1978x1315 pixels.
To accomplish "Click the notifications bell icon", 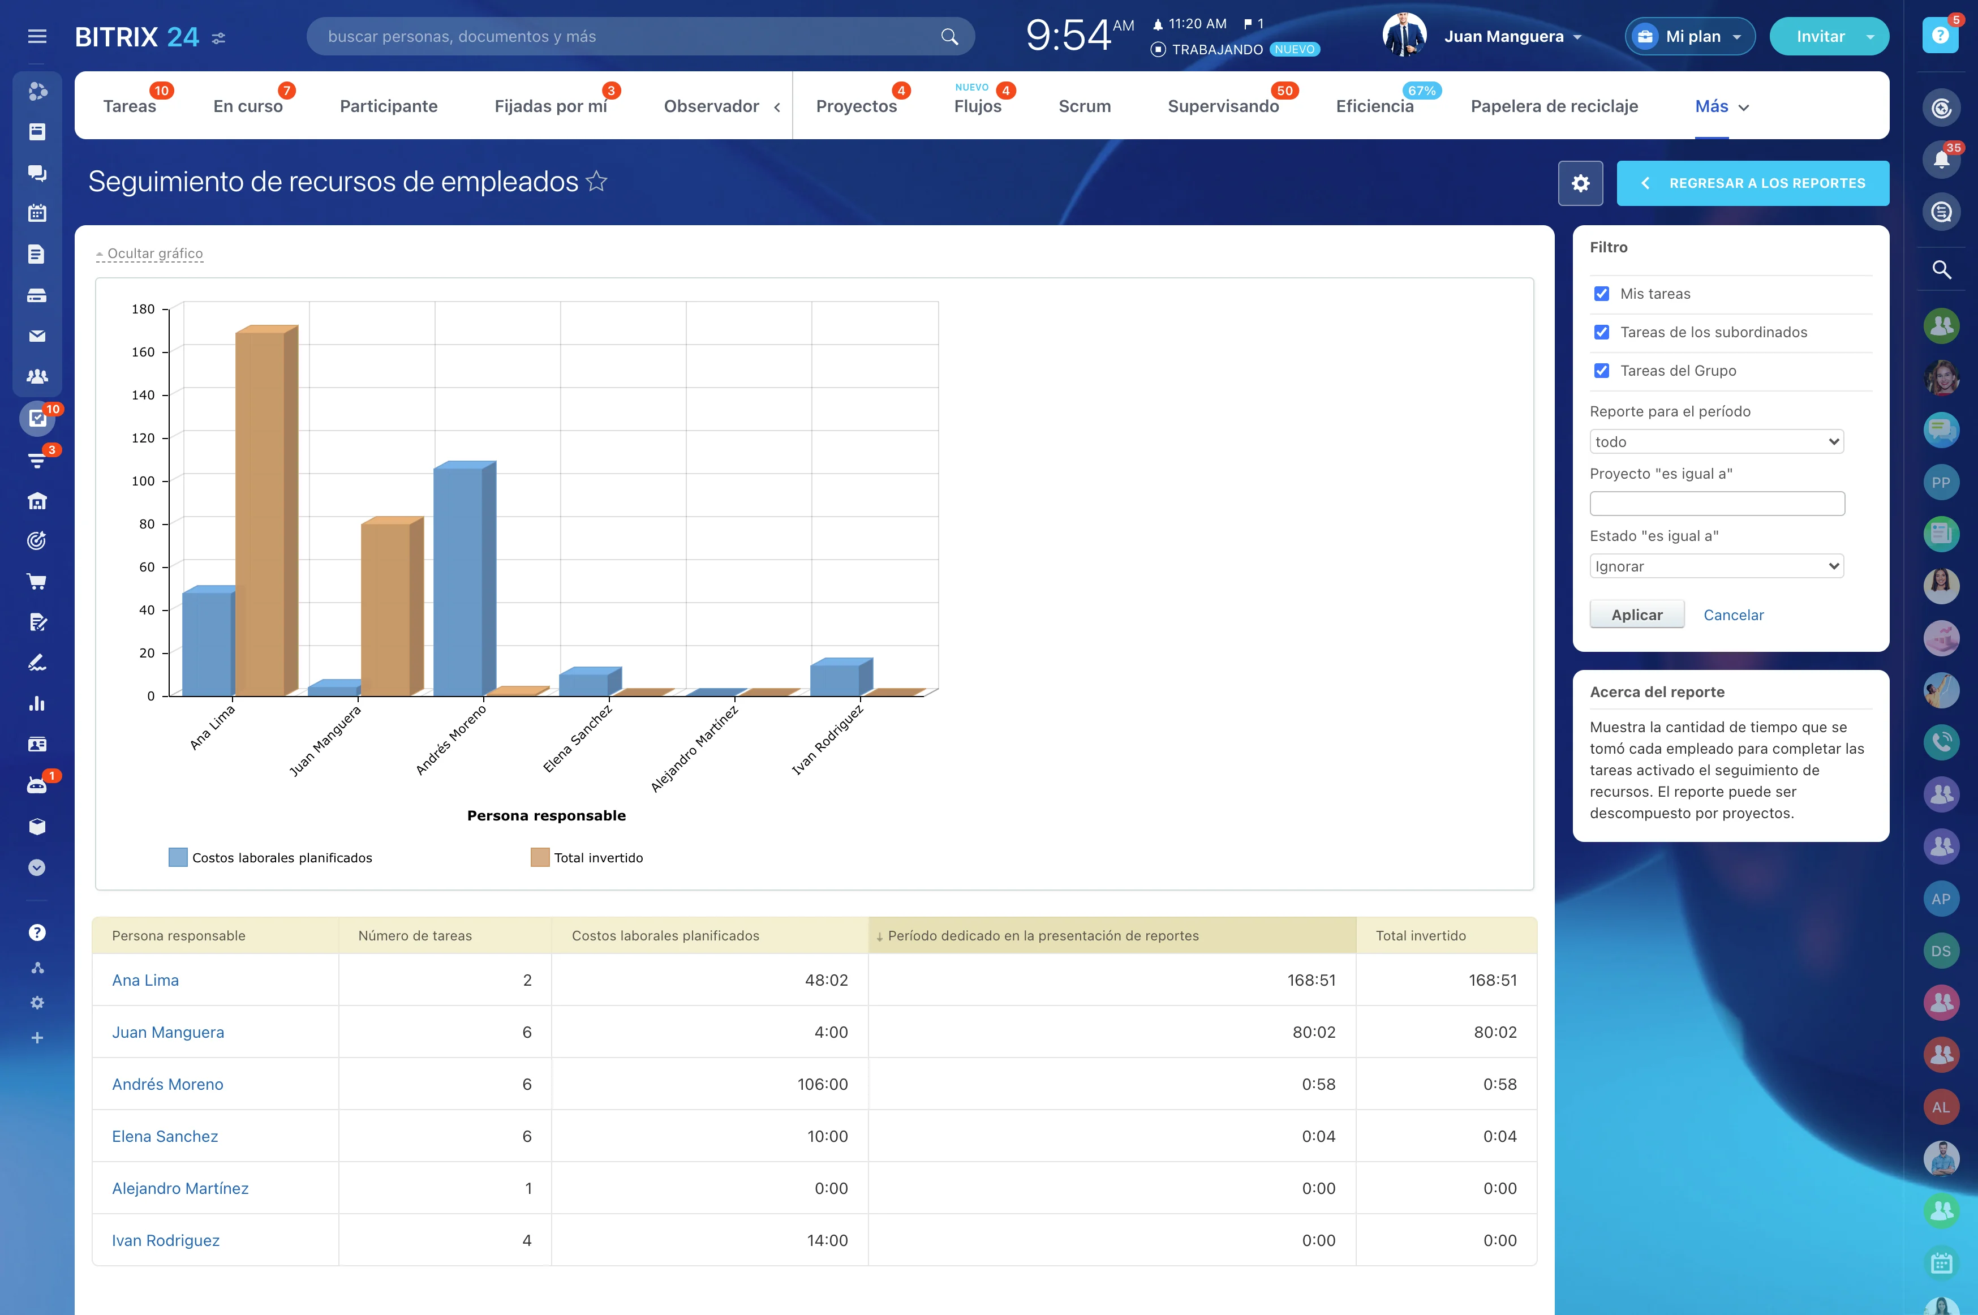I will pos(1940,160).
